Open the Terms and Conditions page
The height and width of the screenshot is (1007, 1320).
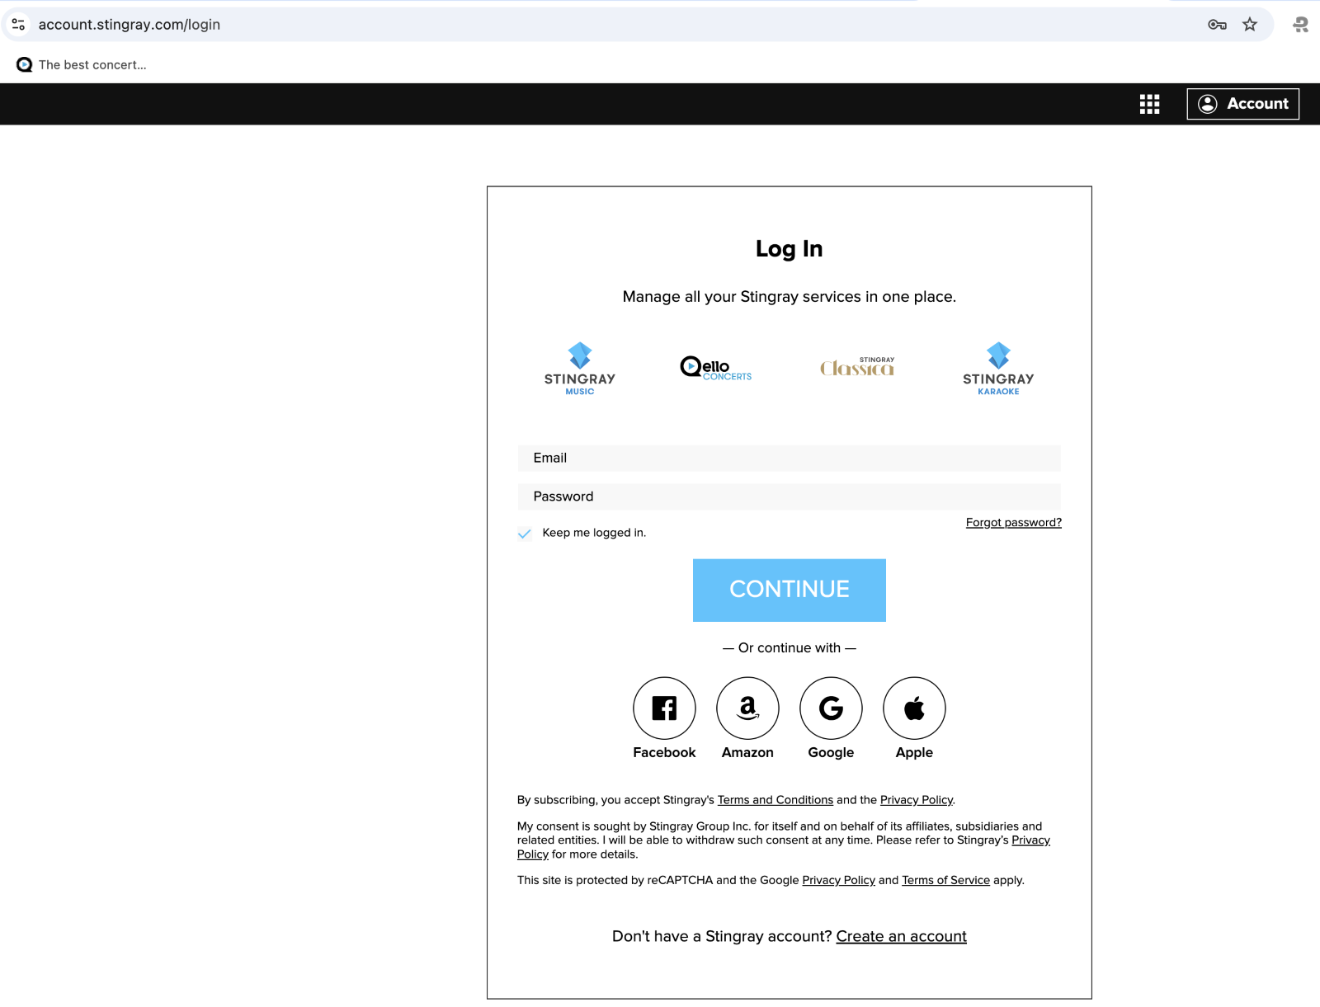click(775, 799)
